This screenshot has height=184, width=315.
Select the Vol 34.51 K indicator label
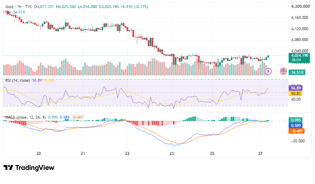[x=14, y=12]
